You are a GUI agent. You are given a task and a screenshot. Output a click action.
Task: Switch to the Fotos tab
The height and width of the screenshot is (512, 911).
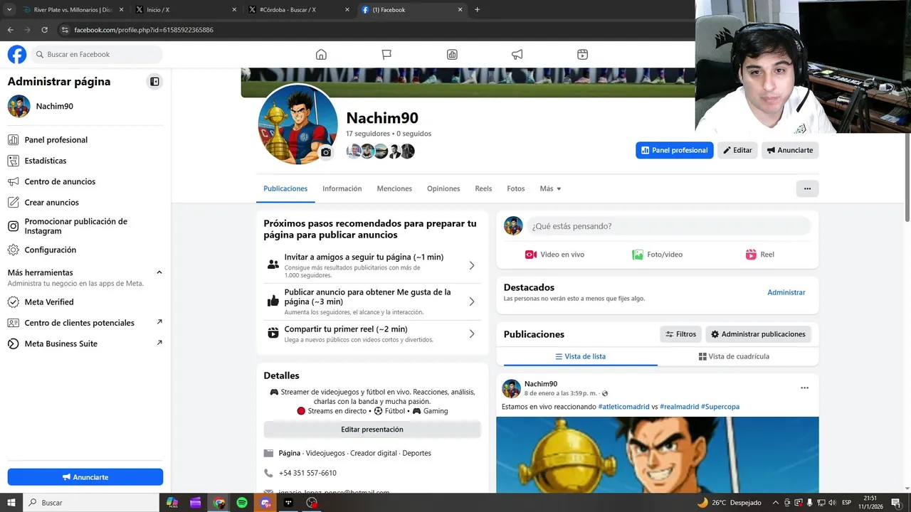click(516, 188)
